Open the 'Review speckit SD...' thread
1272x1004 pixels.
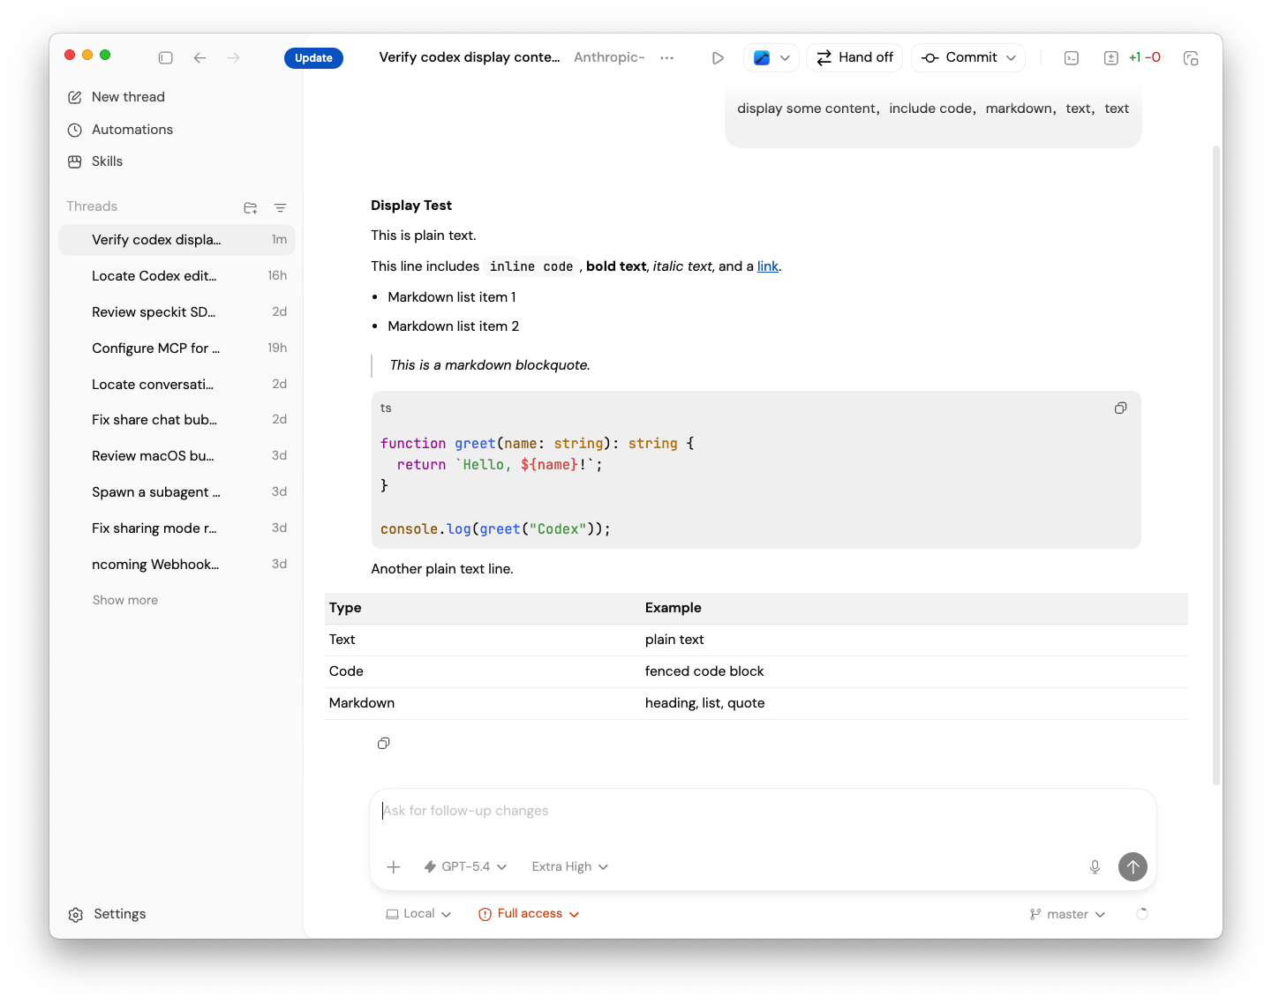click(177, 312)
